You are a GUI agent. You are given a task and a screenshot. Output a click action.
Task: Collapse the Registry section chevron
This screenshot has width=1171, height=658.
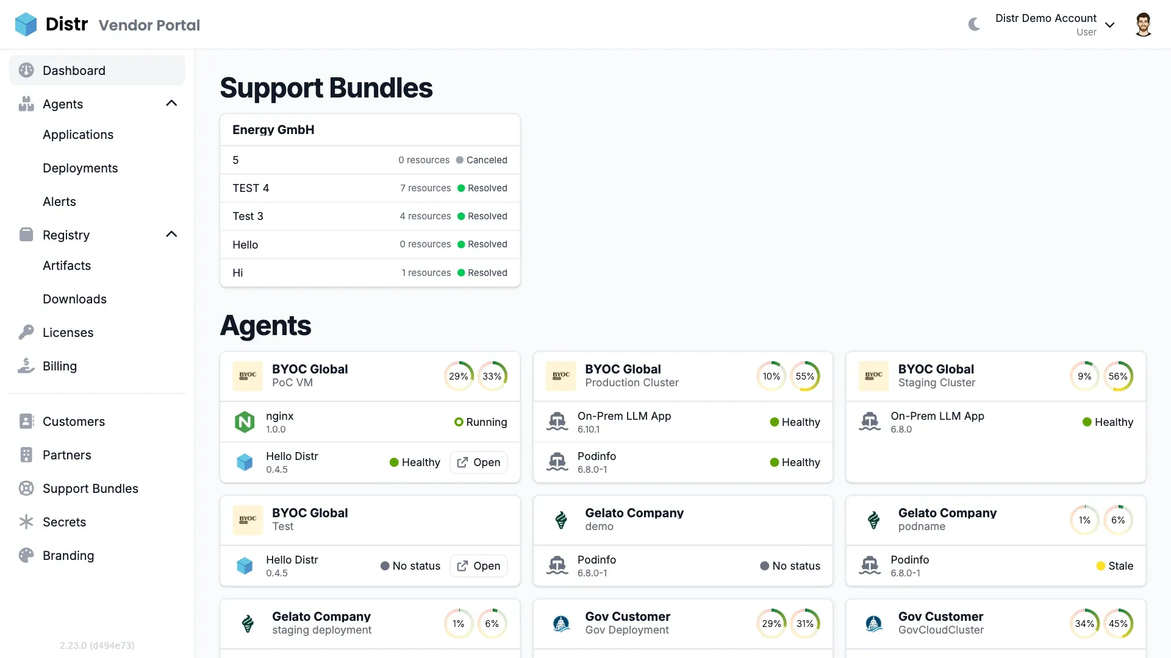click(x=171, y=235)
